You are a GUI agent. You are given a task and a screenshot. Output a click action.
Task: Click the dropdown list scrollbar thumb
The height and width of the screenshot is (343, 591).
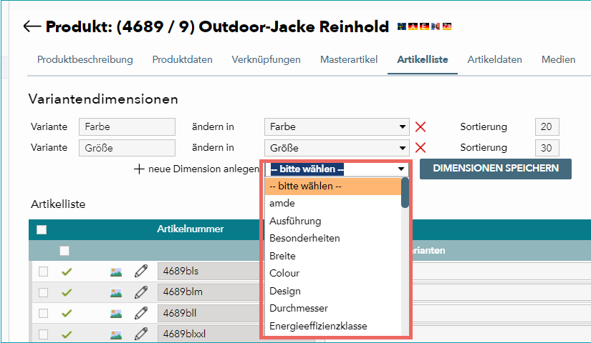pyautogui.click(x=405, y=193)
